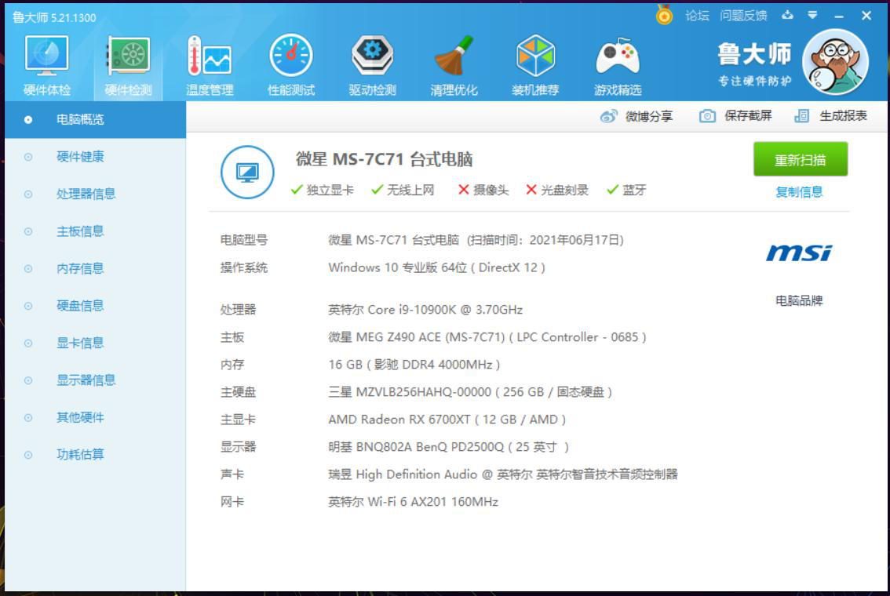Viewport: 890px width, 596px height.
Task: Click the round computer monitor icon
Action: point(247,172)
